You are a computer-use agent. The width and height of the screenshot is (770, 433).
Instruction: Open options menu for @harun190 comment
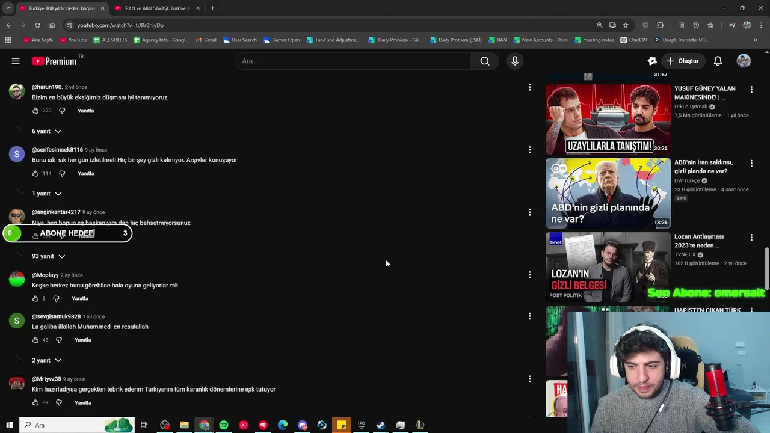[x=529, y=87]
